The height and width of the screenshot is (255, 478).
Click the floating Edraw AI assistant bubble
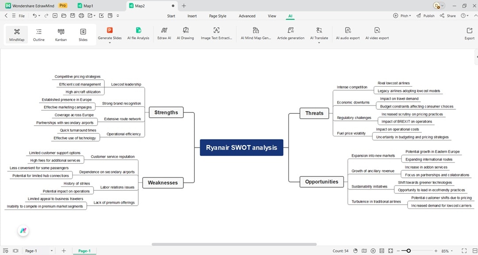(x=23, y=231)
